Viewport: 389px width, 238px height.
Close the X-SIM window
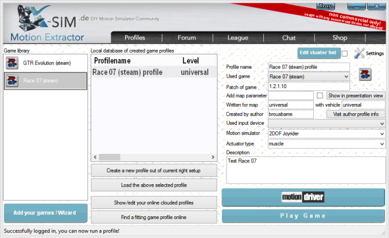pos(376,6)
